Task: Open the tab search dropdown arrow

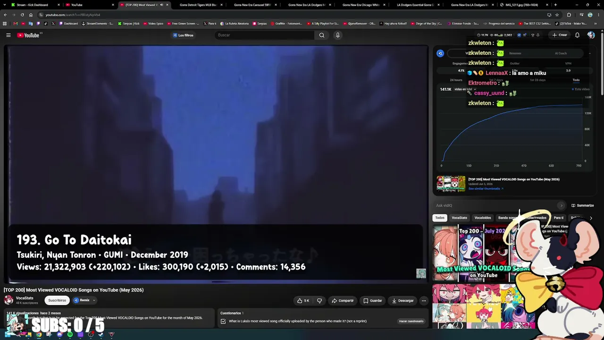Action: (x=5, y=5)
